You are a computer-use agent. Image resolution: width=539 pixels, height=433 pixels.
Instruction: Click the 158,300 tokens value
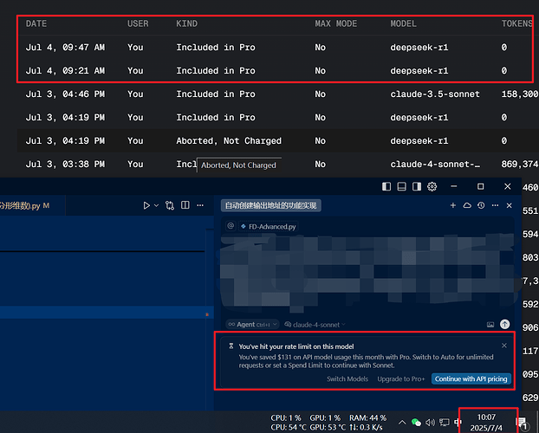pos(520,94)
